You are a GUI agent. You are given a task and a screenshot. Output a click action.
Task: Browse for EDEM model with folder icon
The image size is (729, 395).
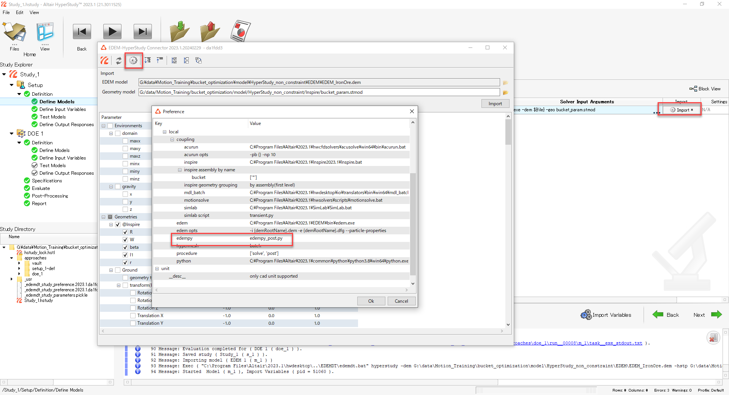505,83
